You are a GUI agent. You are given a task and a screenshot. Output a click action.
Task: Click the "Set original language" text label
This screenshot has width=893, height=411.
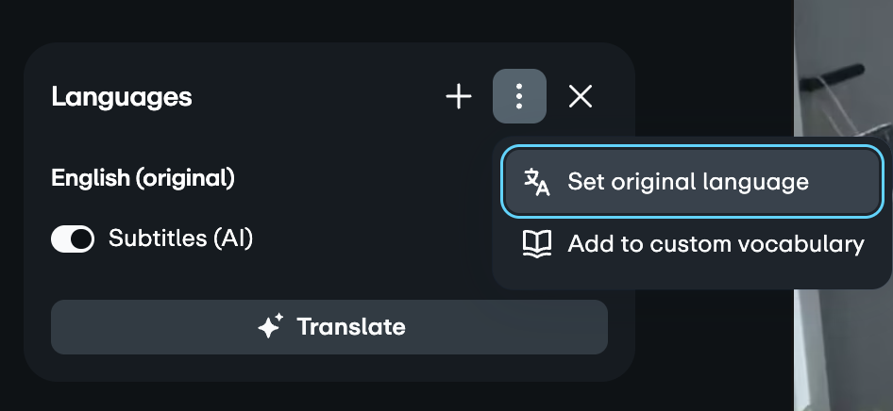(688, 182)
